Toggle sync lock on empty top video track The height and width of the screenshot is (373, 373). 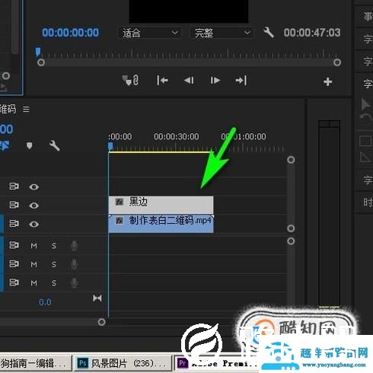click(x=14, y=186)
